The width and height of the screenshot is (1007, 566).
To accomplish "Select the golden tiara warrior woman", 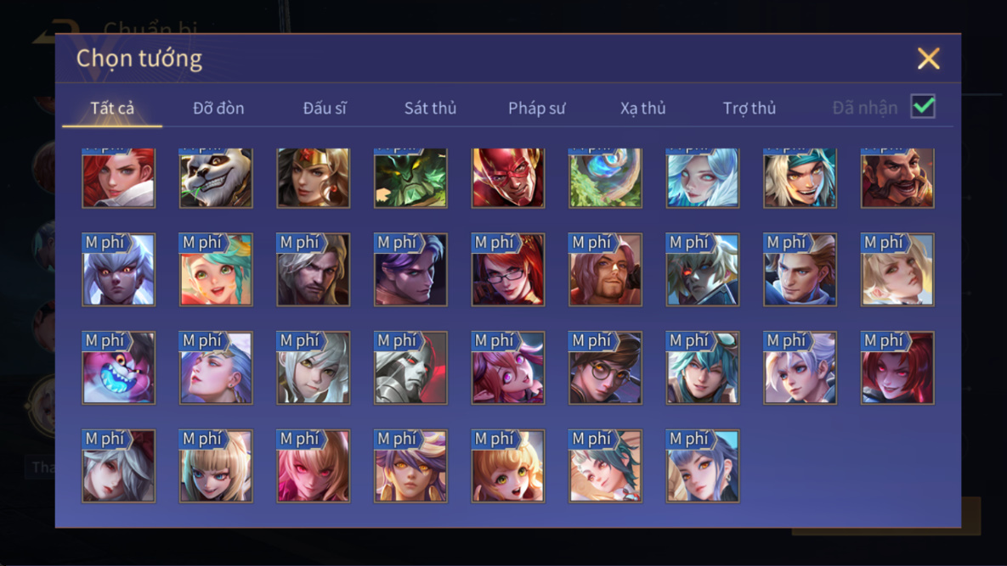I will [x=313, y=177].
